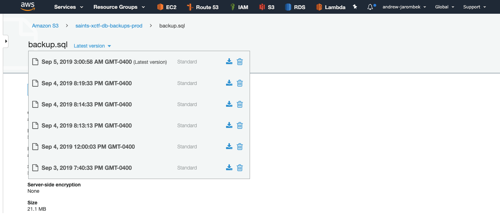Delete the Sep 4, 2019 8:13:13 PM version
Image resolution: width=500 pixels, height=216 pixels.
tap(240, 125)
